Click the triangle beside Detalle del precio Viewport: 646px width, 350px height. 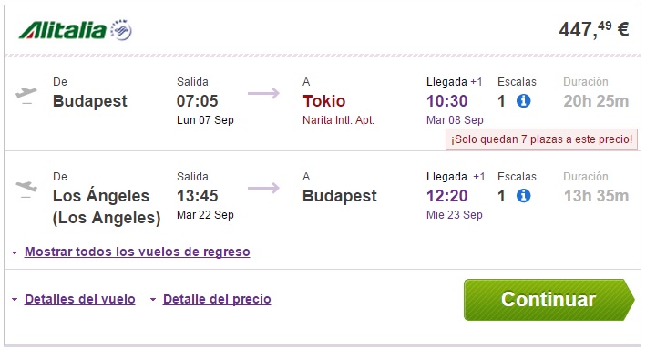[153, 299]
